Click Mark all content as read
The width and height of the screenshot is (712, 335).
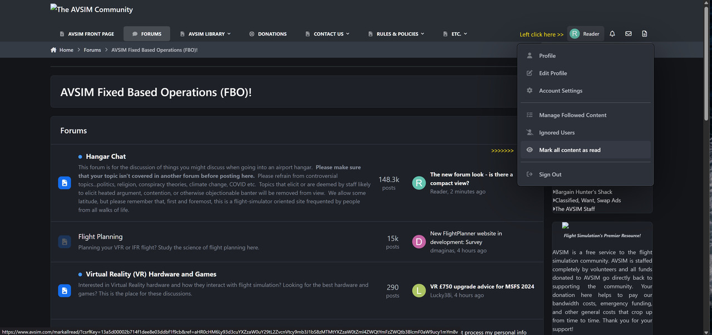pos(586,150)
